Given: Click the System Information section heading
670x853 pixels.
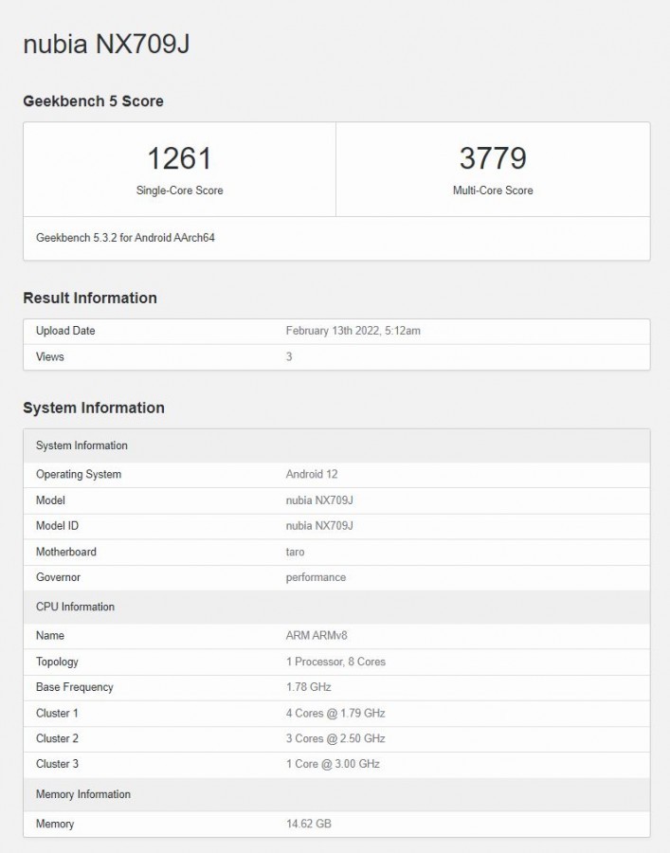Looking at the screenshot, I should pos(94,408).
